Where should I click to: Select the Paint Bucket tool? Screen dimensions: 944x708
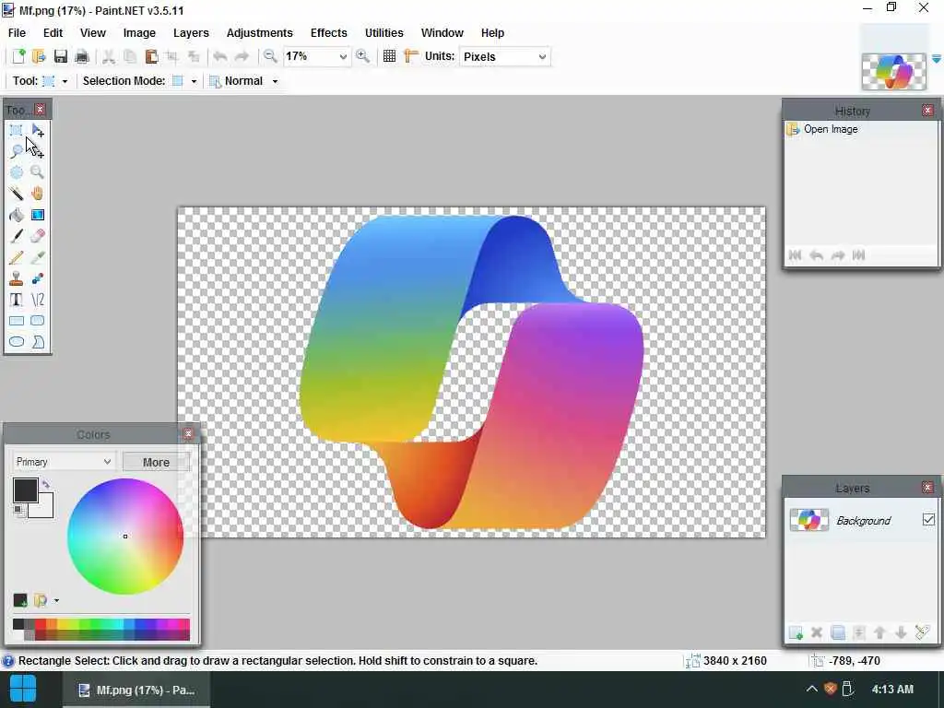pos(17,215)
